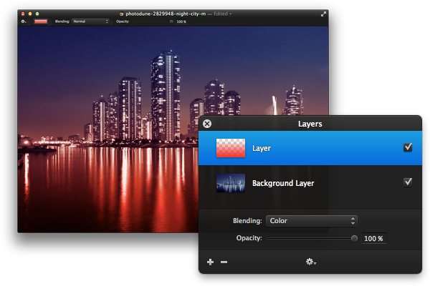Open the Color blending dropdown in Layers
Screen dimensions: 430x286
pyautogui.click(x=312, y=221)
